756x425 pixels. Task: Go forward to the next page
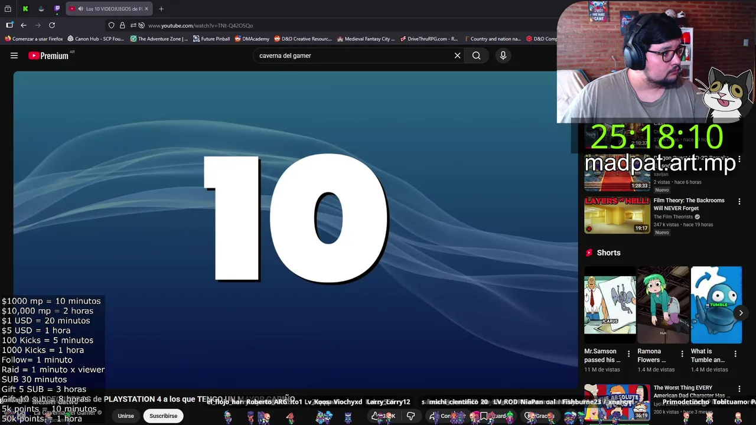coord(38,25)
